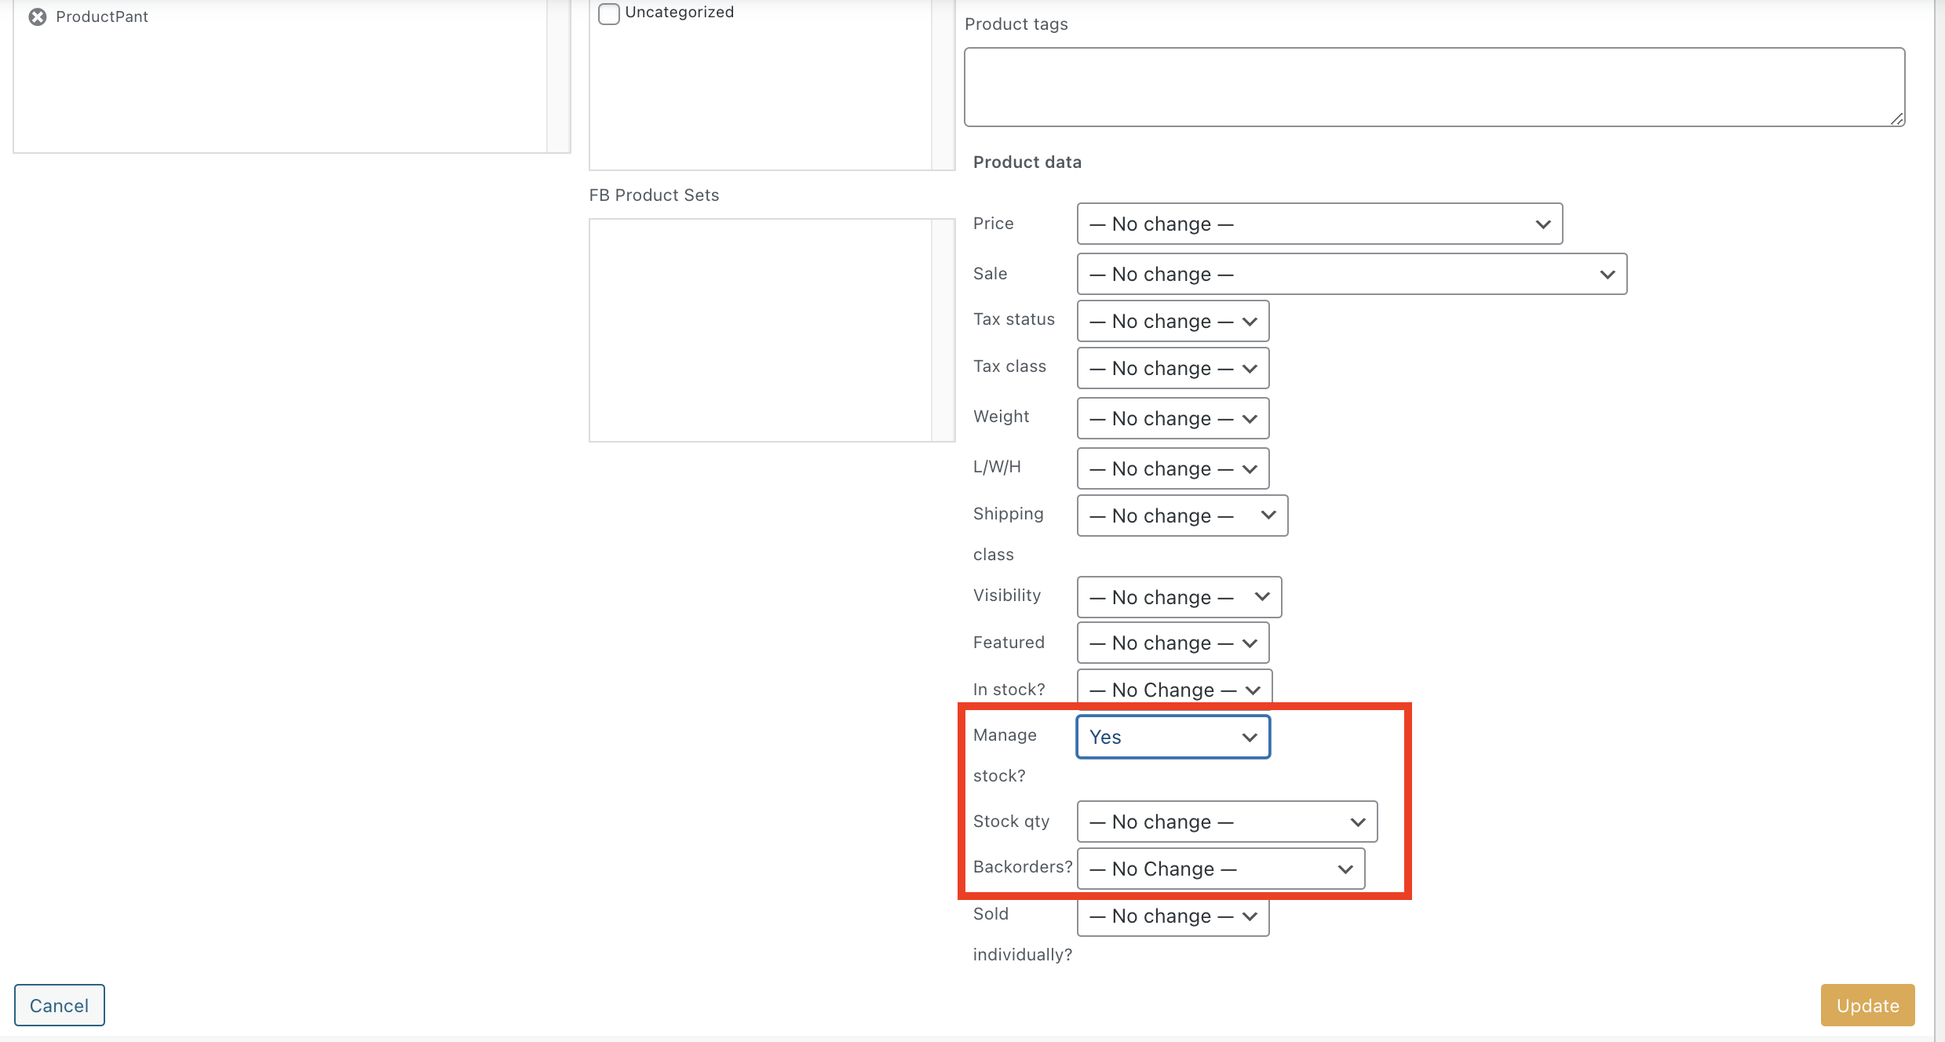Grab the Product tags textarea resize handle
The height and width of the screenshot is (1042, 1945).
pyautogui.click(x=1896, y=118)
